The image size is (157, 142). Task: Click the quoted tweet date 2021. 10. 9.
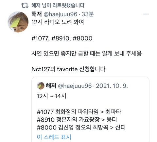[x=112, y=86]
